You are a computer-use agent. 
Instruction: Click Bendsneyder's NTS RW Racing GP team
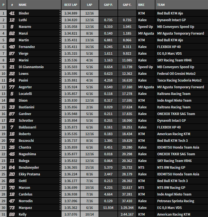click(x=171, y=167)
